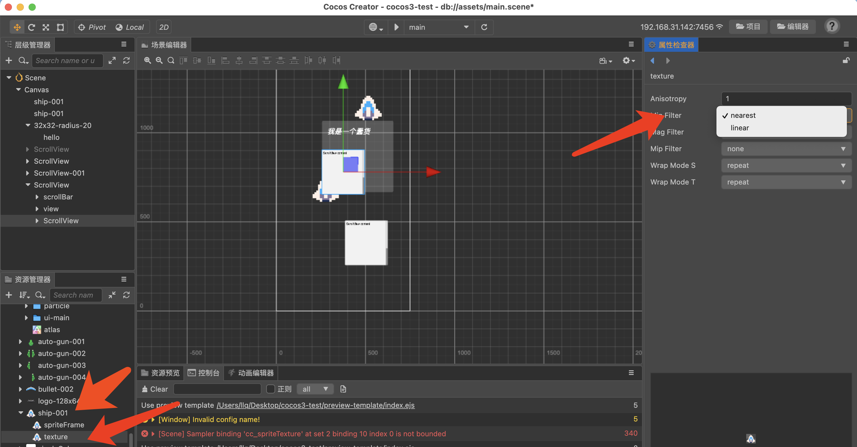Click the inspector lock icon

point(845,60)
